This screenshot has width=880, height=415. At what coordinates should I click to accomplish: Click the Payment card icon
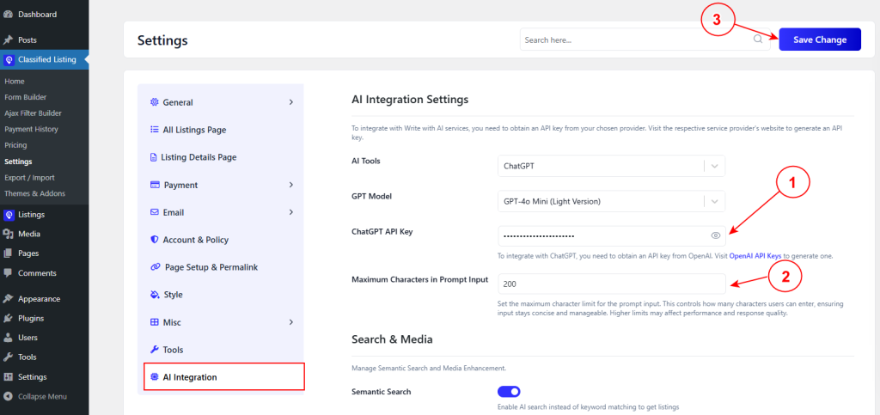(x=155, y=185)
